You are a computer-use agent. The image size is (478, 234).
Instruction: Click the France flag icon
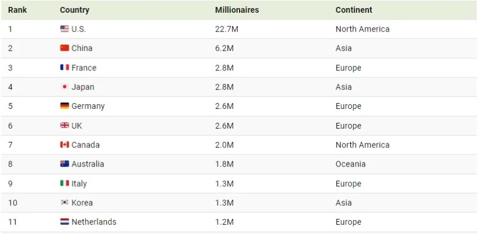click(65, 68)
